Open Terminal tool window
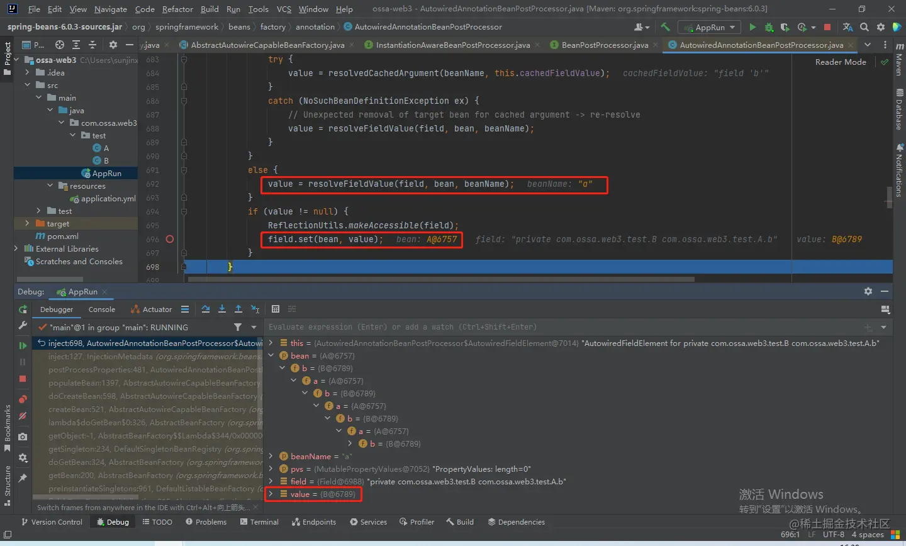This screenshot has width=906, height=546. (x=259, y=522)
